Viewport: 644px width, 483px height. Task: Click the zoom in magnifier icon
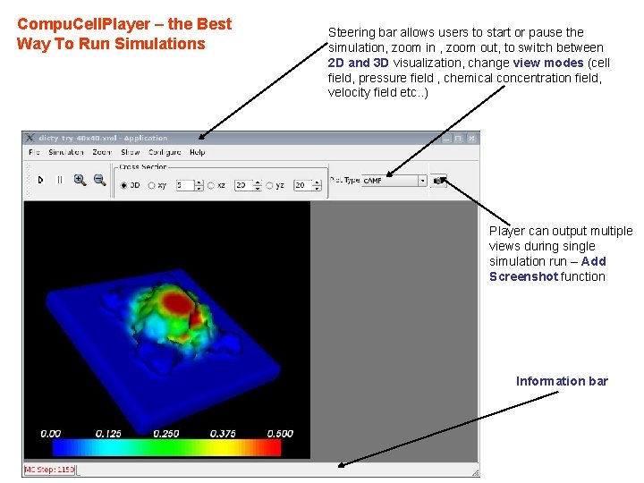coord(80,180)
